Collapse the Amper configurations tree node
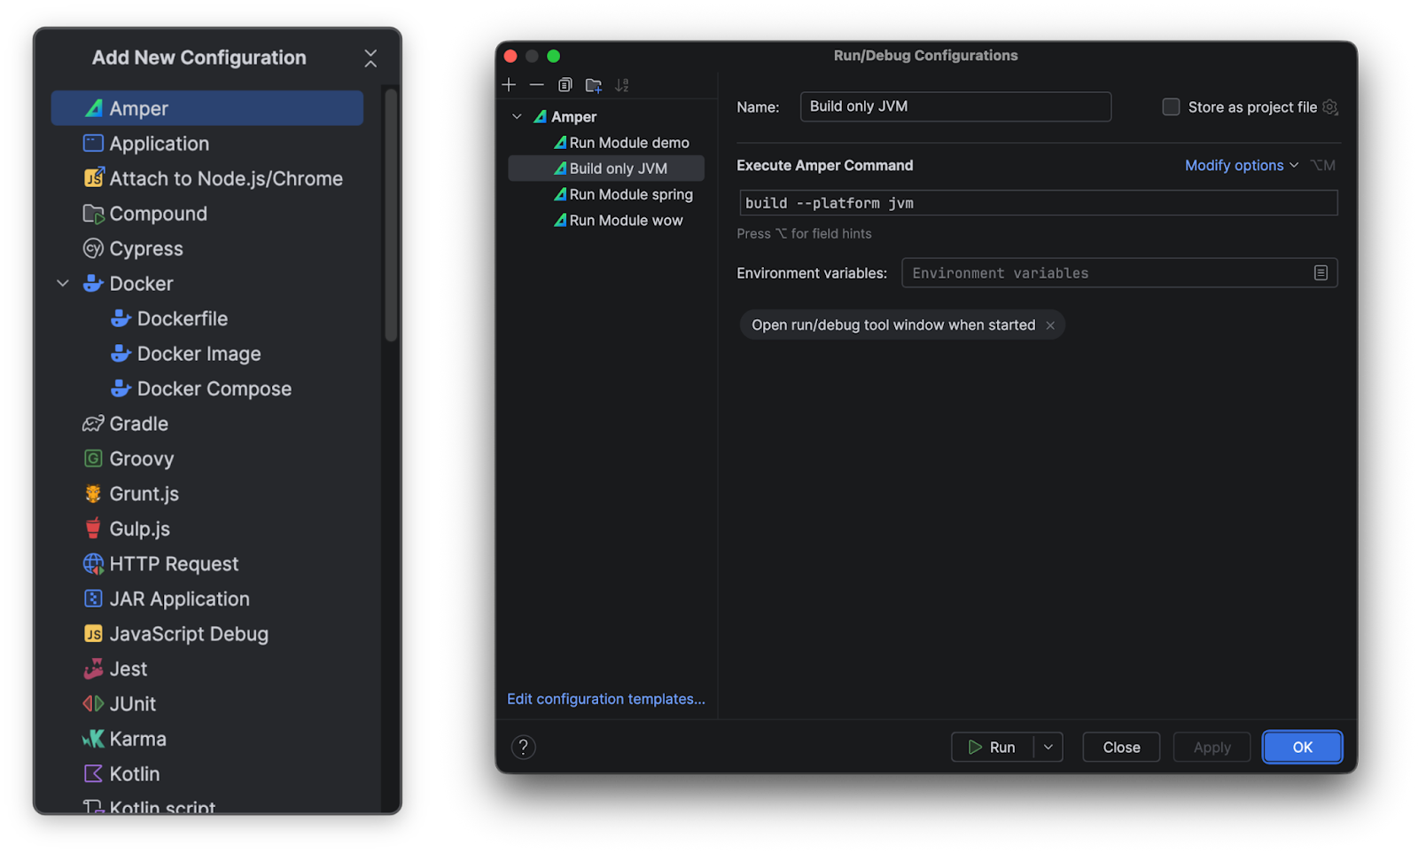 click(x=518, y=117)
